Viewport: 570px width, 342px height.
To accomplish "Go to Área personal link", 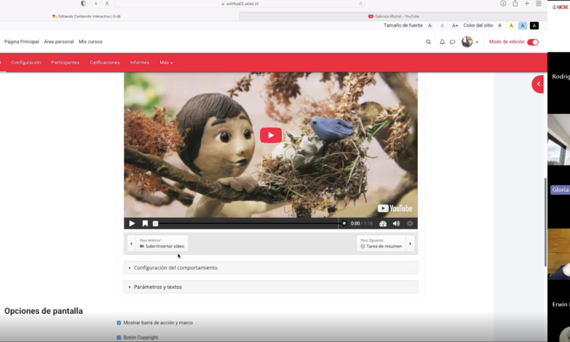I will pyautogui.click(x=59, y=42).
